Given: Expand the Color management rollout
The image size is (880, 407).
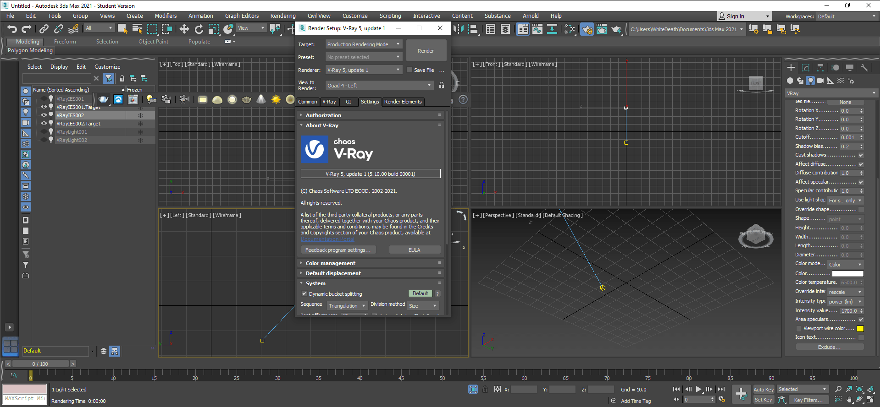Looking at the screenshot, I should [x=371, y=263].
